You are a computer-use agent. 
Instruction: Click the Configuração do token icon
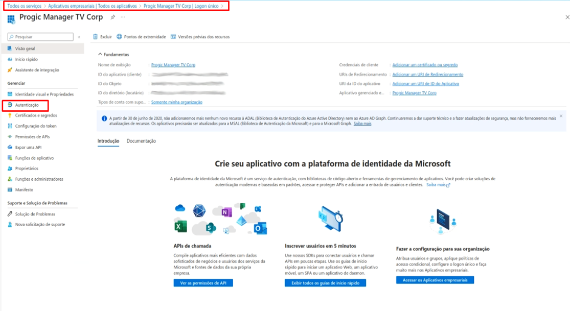point(10,126)
